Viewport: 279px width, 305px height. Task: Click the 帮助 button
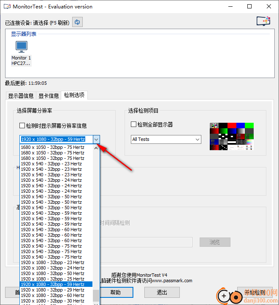(116, 292)
